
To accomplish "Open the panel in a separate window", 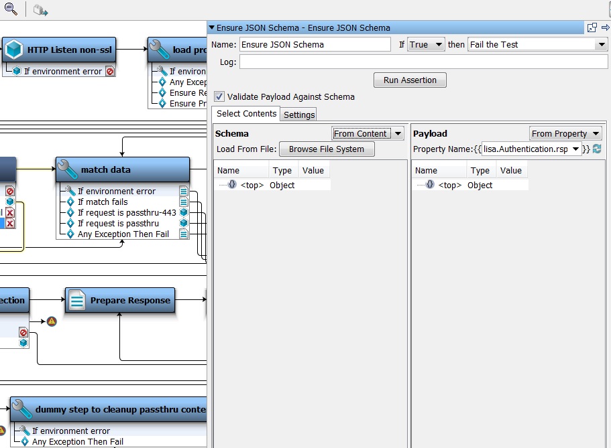I will point(592,27).
